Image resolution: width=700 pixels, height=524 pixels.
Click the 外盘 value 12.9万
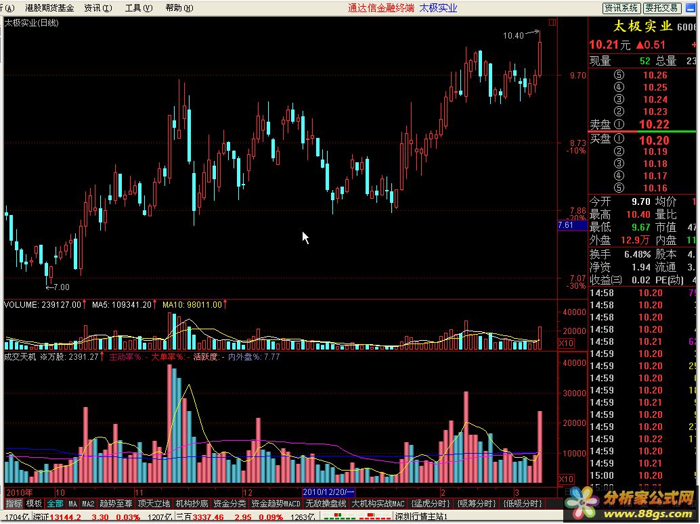(x=635, y=241)
